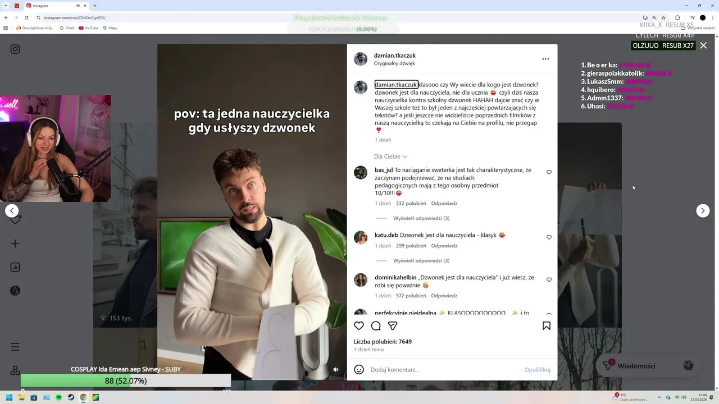Like the reel with the heart icon

tap(359, 326)
